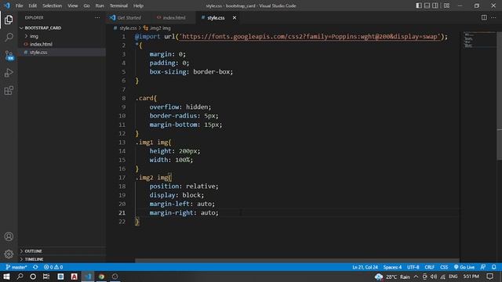Open the Run menu

click(100, 5)
